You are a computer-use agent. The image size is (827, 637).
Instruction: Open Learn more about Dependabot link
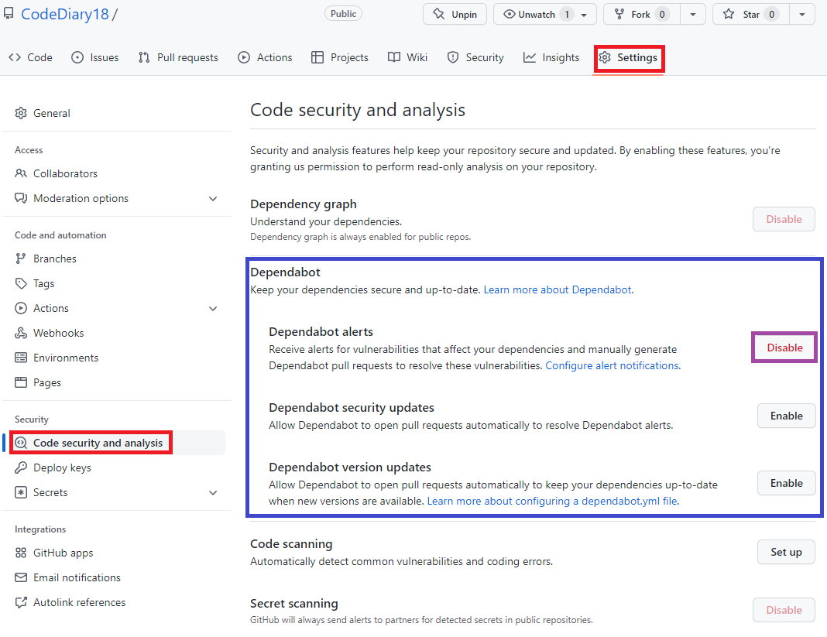coord(558,289)
